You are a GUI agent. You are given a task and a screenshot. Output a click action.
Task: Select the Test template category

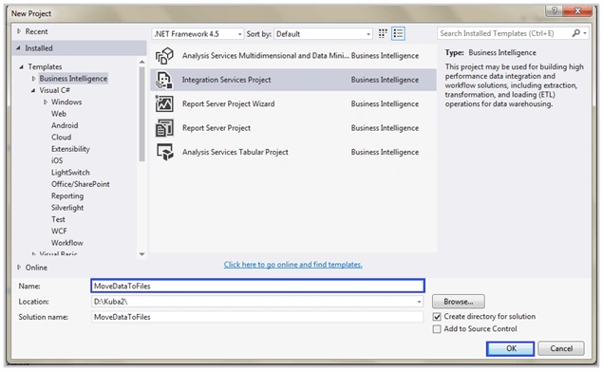[58, 219]
